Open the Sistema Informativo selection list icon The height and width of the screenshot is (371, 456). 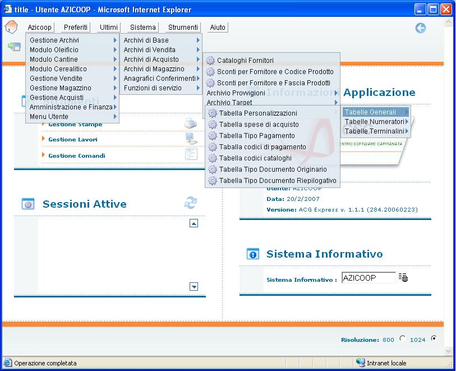coord(403,277)
